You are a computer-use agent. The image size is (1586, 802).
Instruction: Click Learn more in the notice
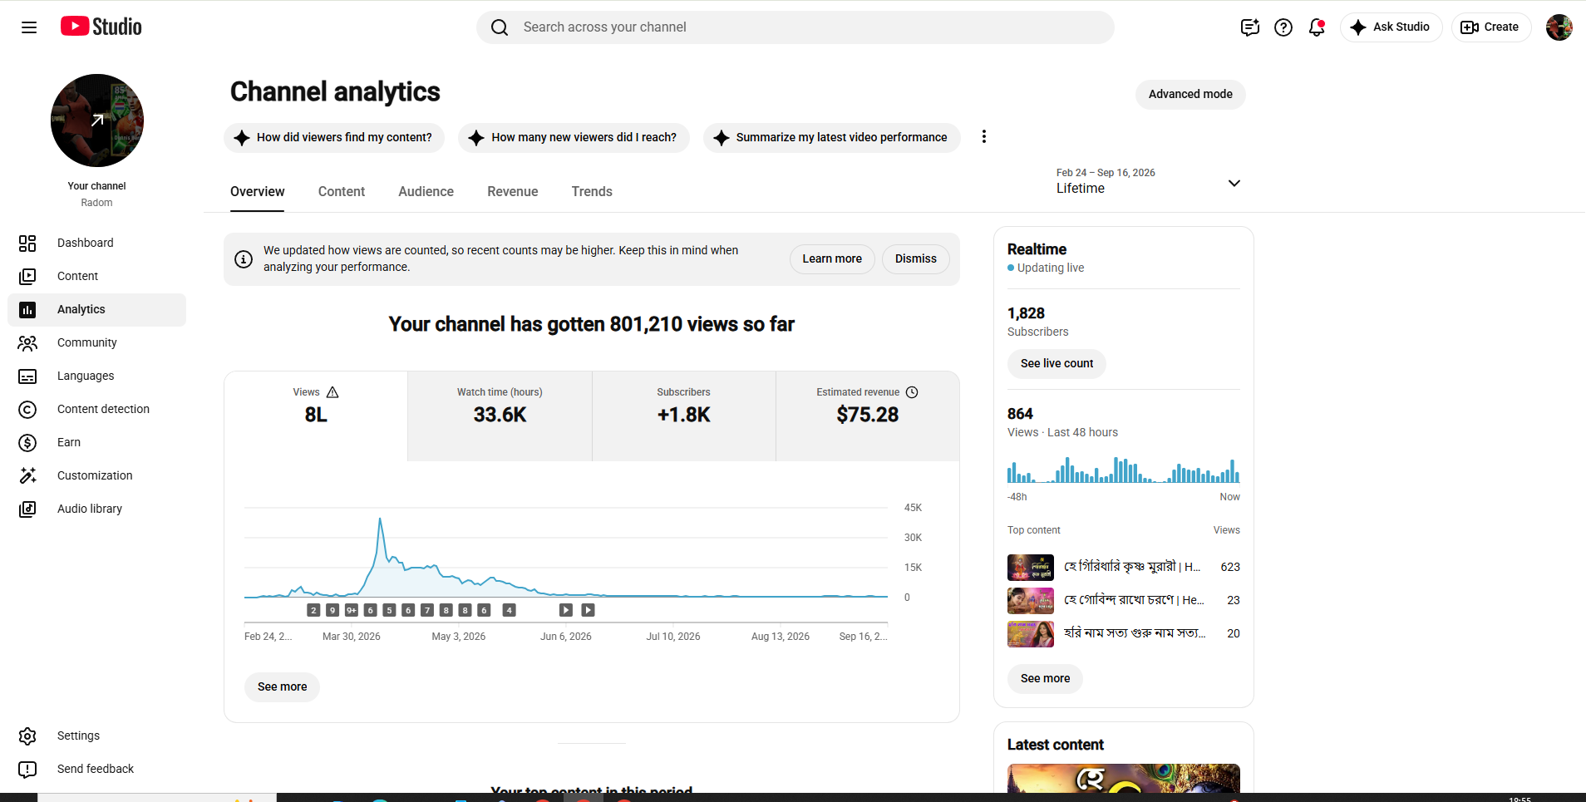coord(832,258)
